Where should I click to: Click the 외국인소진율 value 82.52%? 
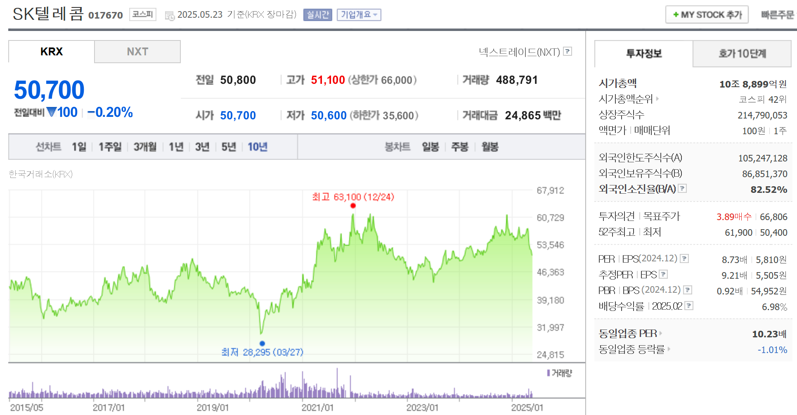point(769,190)
